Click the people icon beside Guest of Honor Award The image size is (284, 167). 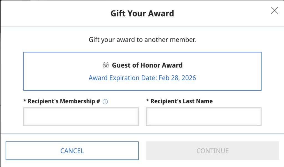(106, 65)
